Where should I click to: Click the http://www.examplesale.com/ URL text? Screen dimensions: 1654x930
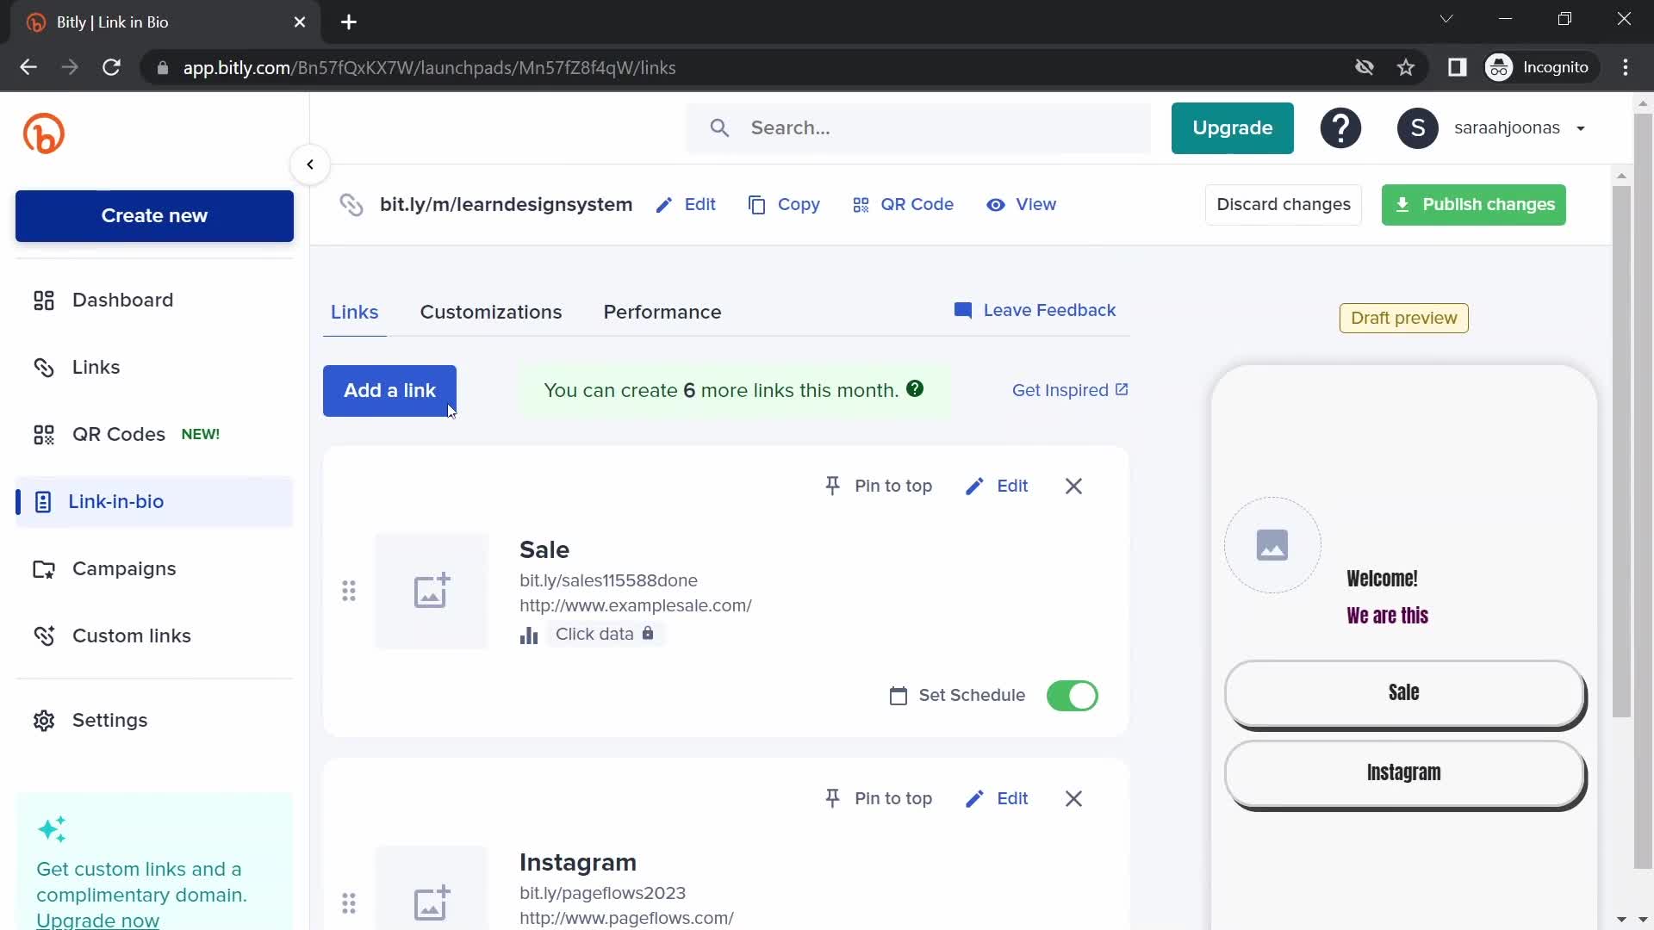pos(636,606)
